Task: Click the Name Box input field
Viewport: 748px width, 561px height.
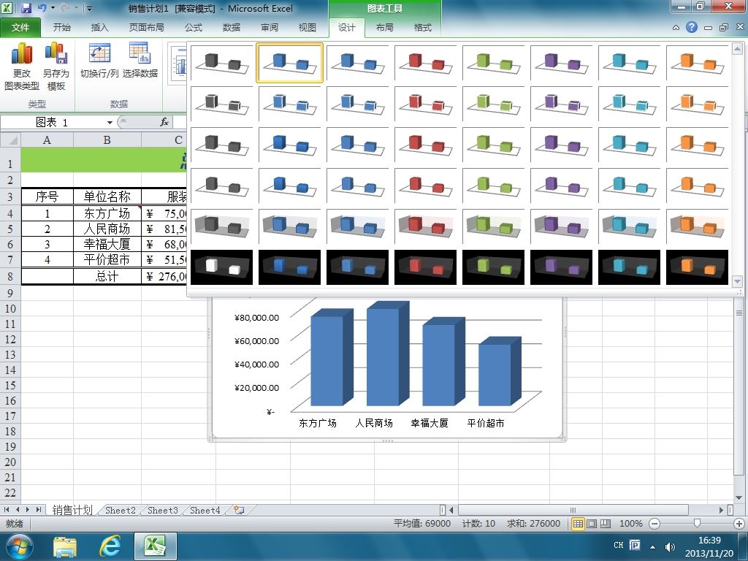Action: click(x=53, y=123)
